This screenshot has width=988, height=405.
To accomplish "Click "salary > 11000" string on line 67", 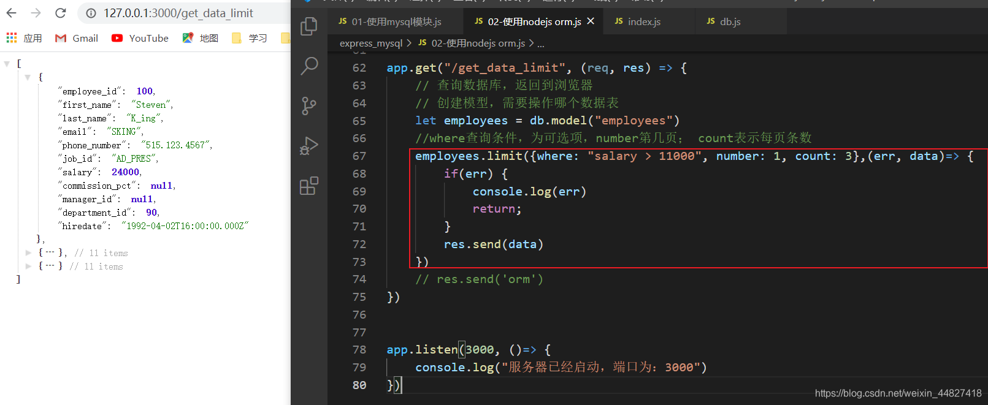I will (645, 156).
